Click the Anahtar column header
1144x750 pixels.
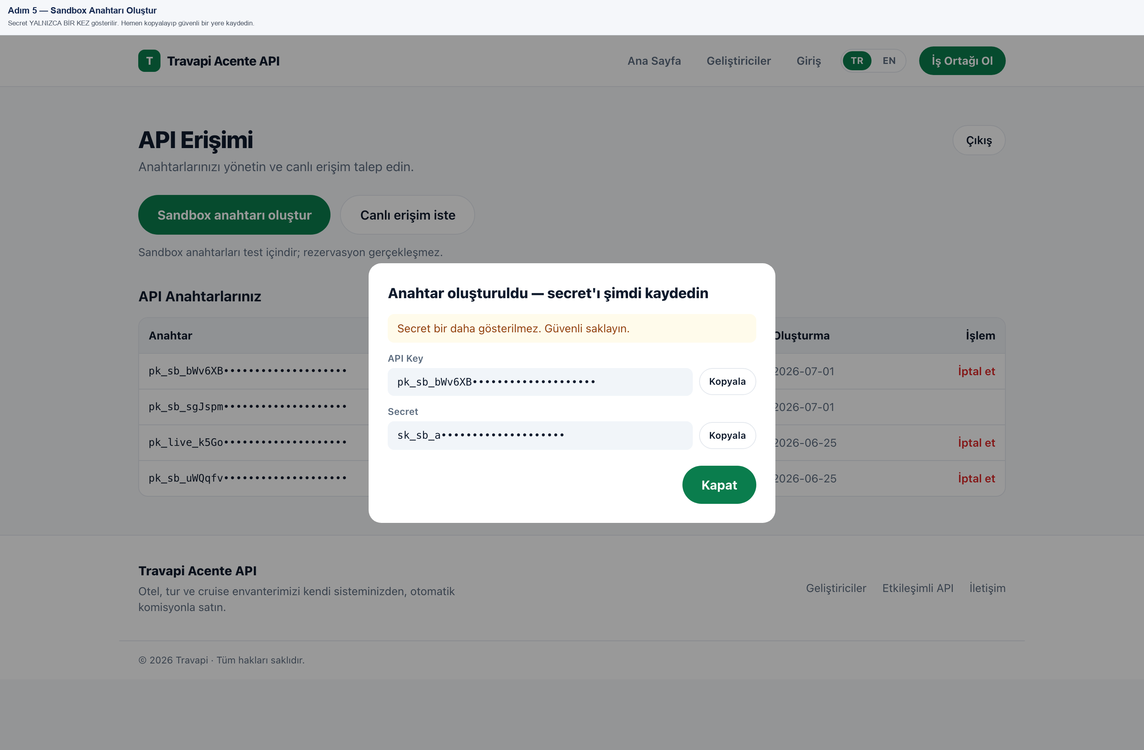[x=170, y=335]
